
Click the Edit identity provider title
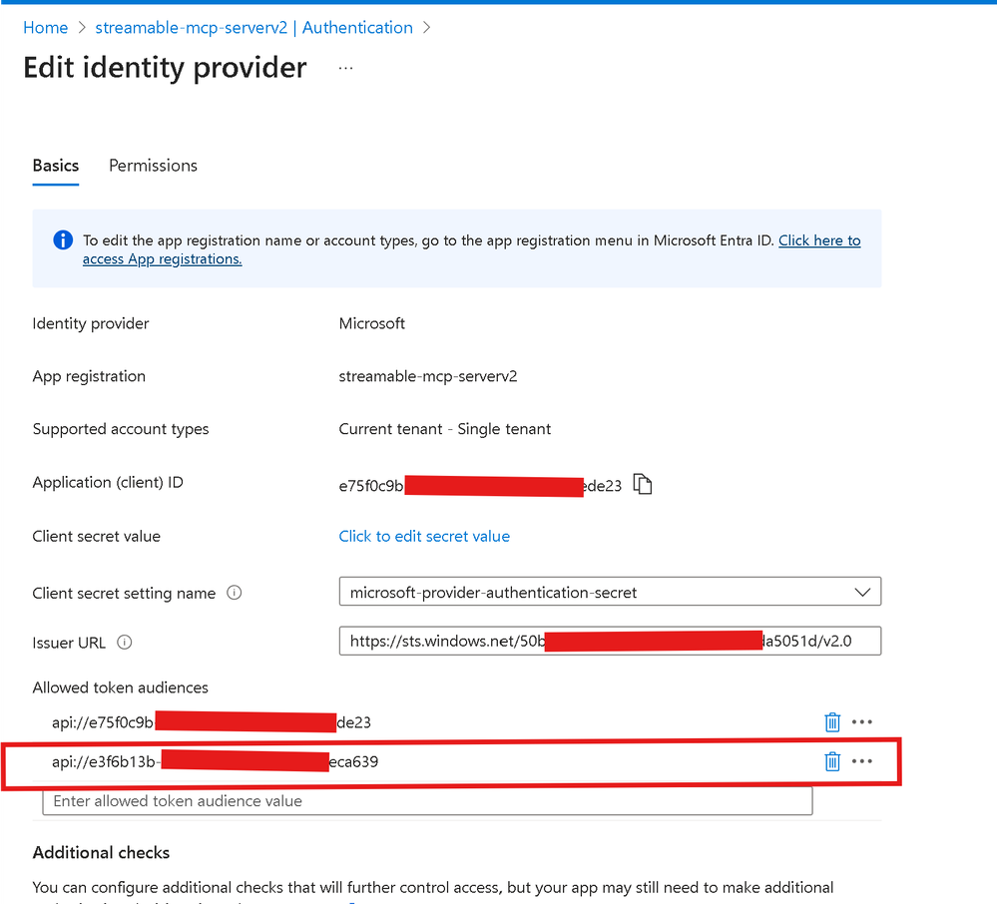pos(165,68)
